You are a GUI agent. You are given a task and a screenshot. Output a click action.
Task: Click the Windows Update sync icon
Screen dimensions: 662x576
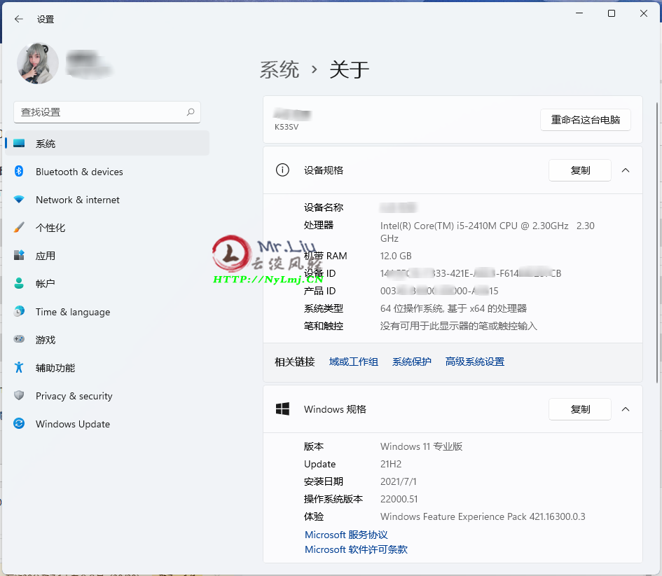pos(19,423)
